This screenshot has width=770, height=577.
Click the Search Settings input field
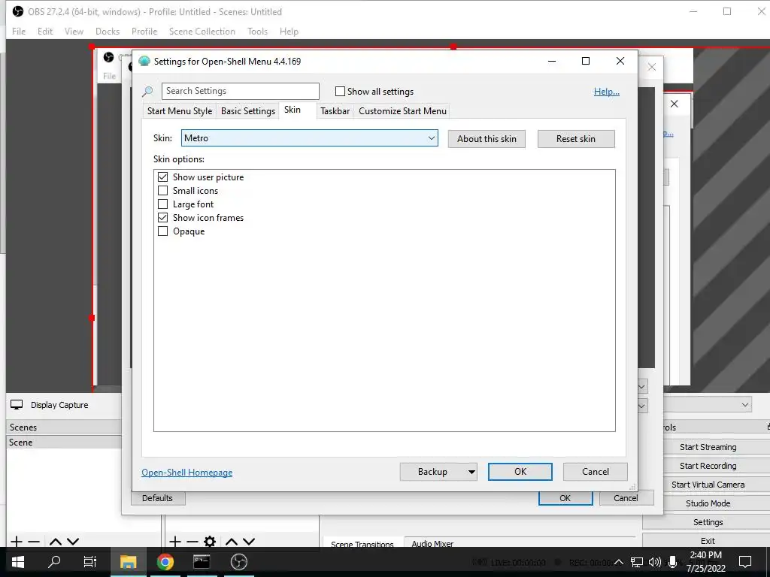(x=240, y=91)
